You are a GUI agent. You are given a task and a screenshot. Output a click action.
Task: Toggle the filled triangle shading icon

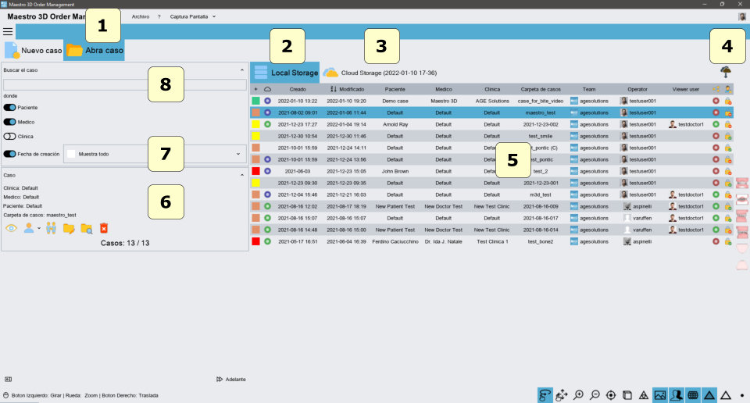tap(709, 395)
